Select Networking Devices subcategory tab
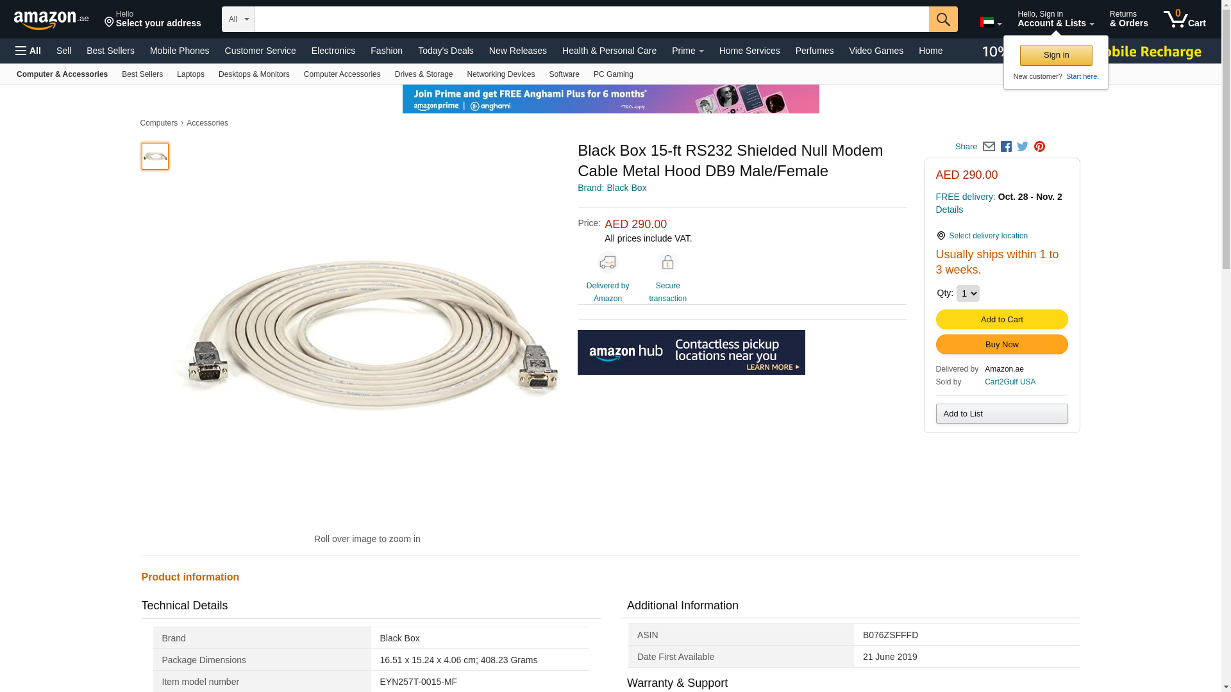1231x692 pixels. point(501,74)
